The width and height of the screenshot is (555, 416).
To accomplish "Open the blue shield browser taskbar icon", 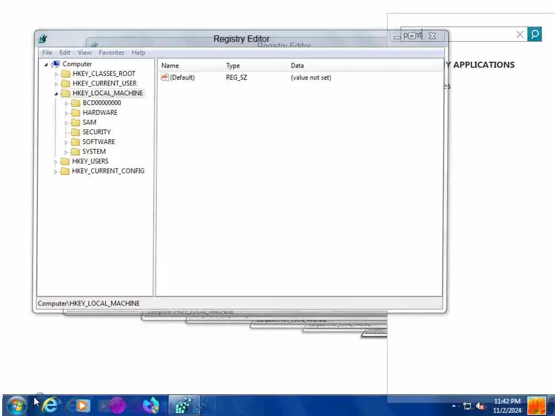I will point(151,405).
